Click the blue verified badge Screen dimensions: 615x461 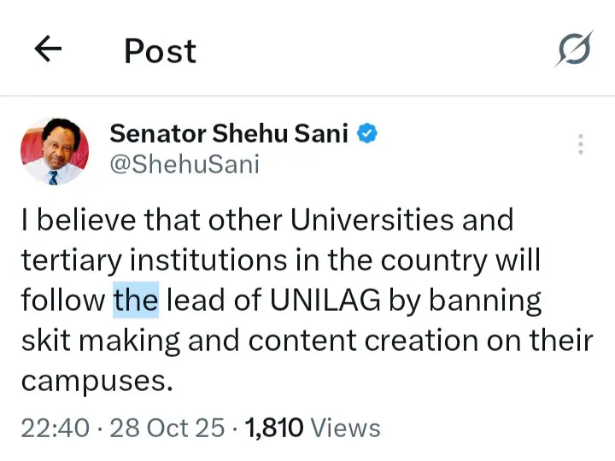(367, 133)
